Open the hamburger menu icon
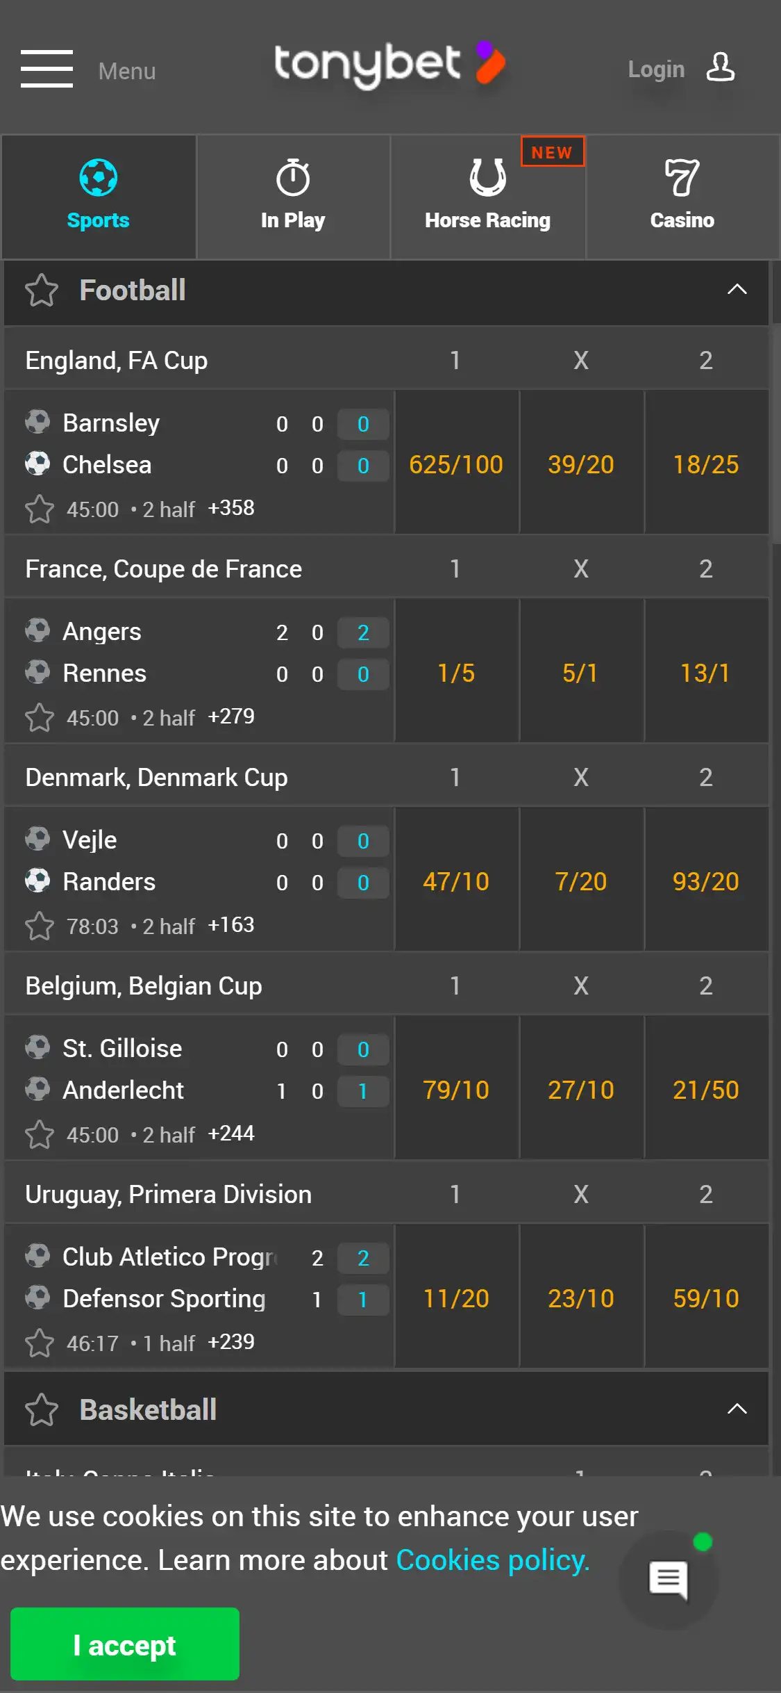781x1693 pixels. [x=47, y=69]
